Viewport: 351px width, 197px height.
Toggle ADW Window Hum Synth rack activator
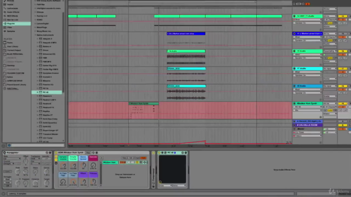[x=56, y=153]
